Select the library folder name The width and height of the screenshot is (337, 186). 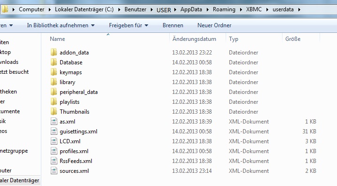click(68, 82)
